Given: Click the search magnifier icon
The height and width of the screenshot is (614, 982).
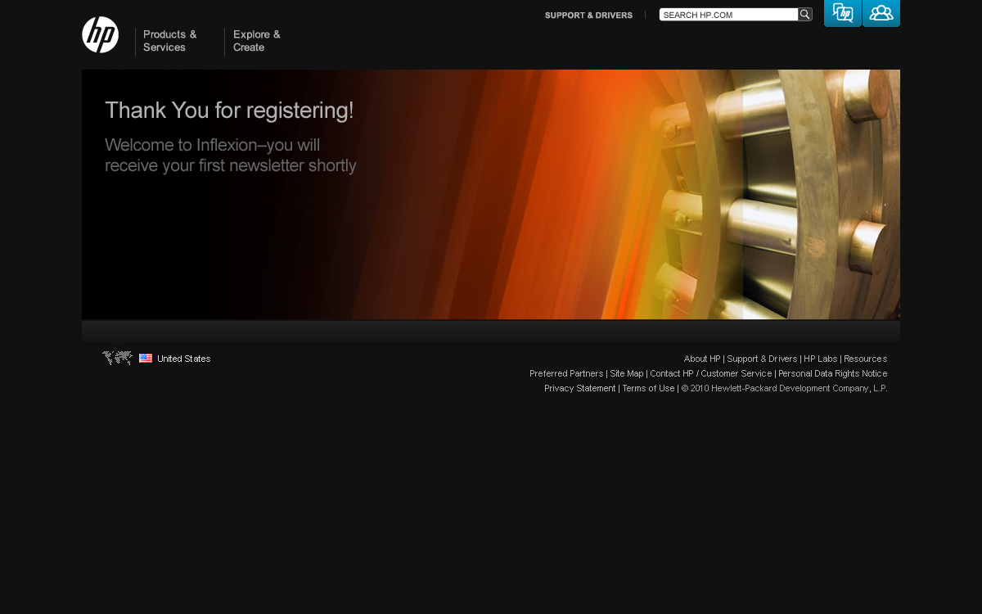Looking at the screenshot, I should tap(805, 15).
